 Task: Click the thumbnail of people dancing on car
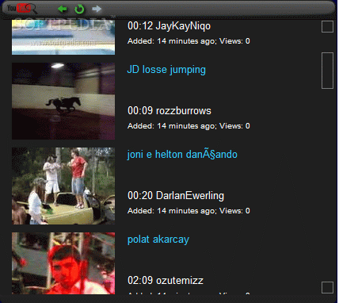tap(63, 186)
